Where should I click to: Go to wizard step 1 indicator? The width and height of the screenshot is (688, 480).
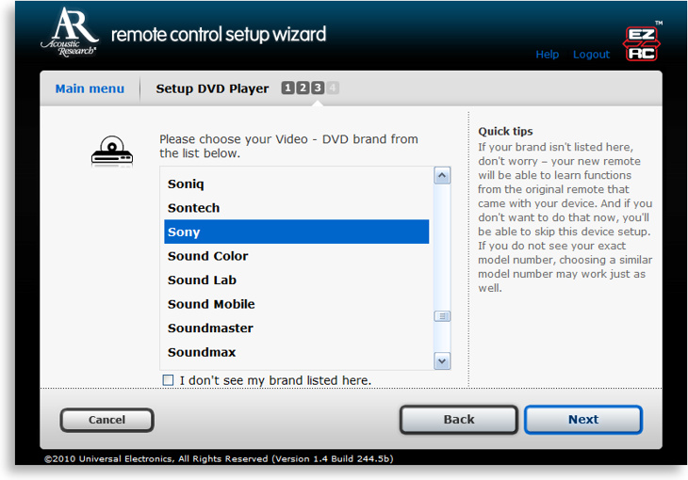(x=287, y=88)
